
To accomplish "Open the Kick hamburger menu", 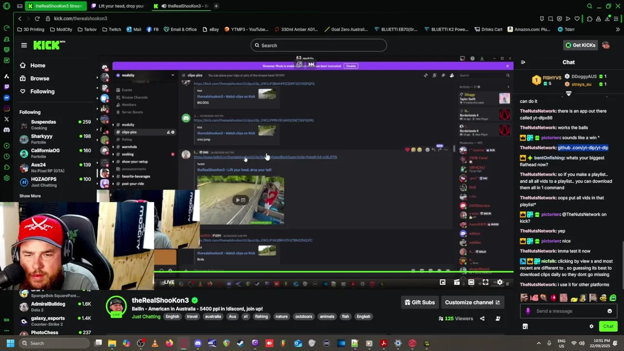I will point(24,45).
